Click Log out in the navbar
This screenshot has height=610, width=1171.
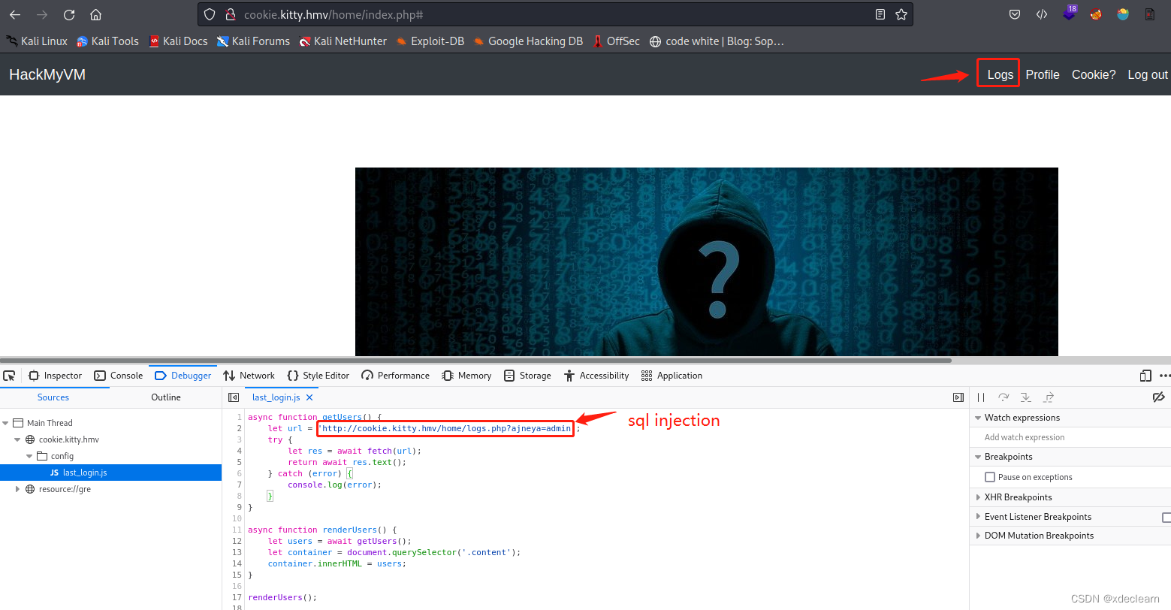(1148, 74)
